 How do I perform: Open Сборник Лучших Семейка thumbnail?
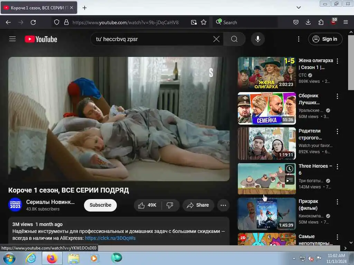(267, 108)
